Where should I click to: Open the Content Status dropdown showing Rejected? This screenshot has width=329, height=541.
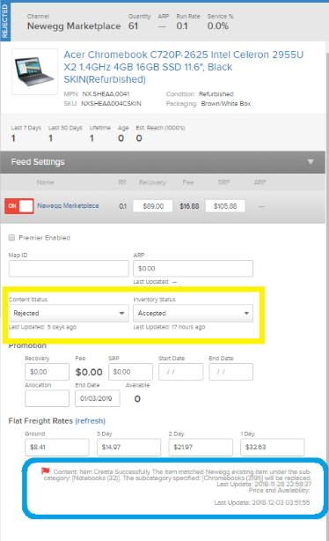(x=69, y=313)
